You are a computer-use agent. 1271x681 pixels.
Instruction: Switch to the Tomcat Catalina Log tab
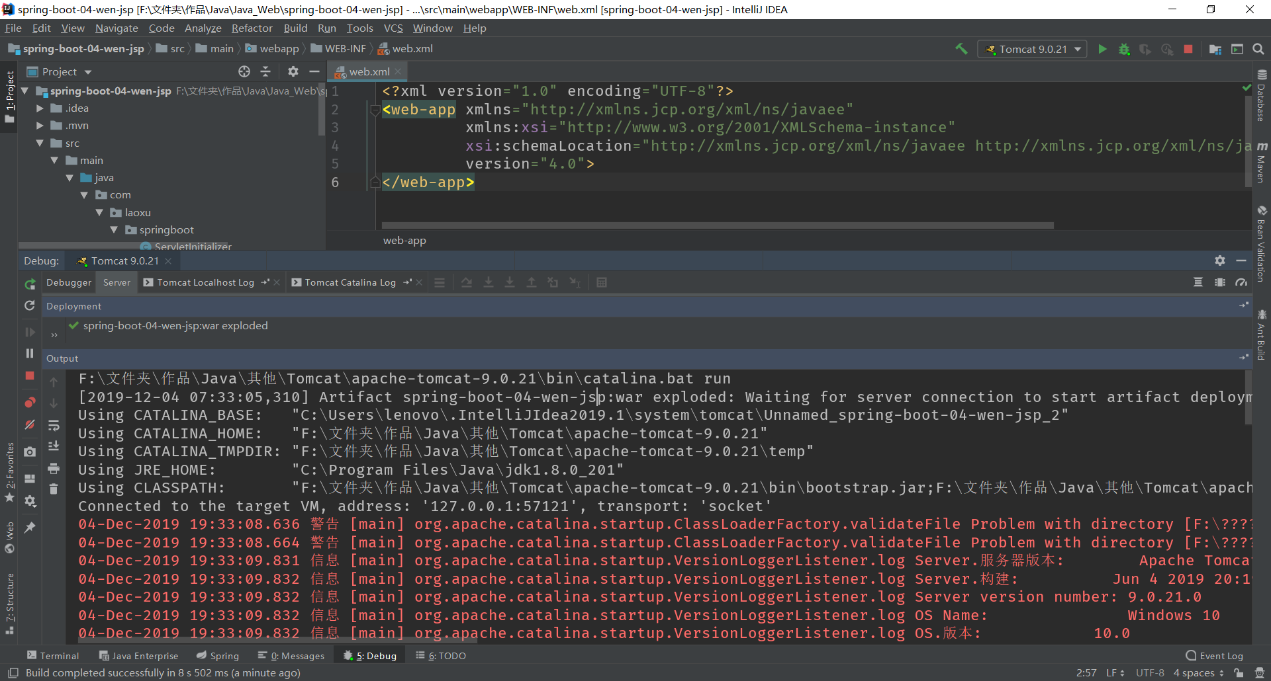[x=350, y=282]
